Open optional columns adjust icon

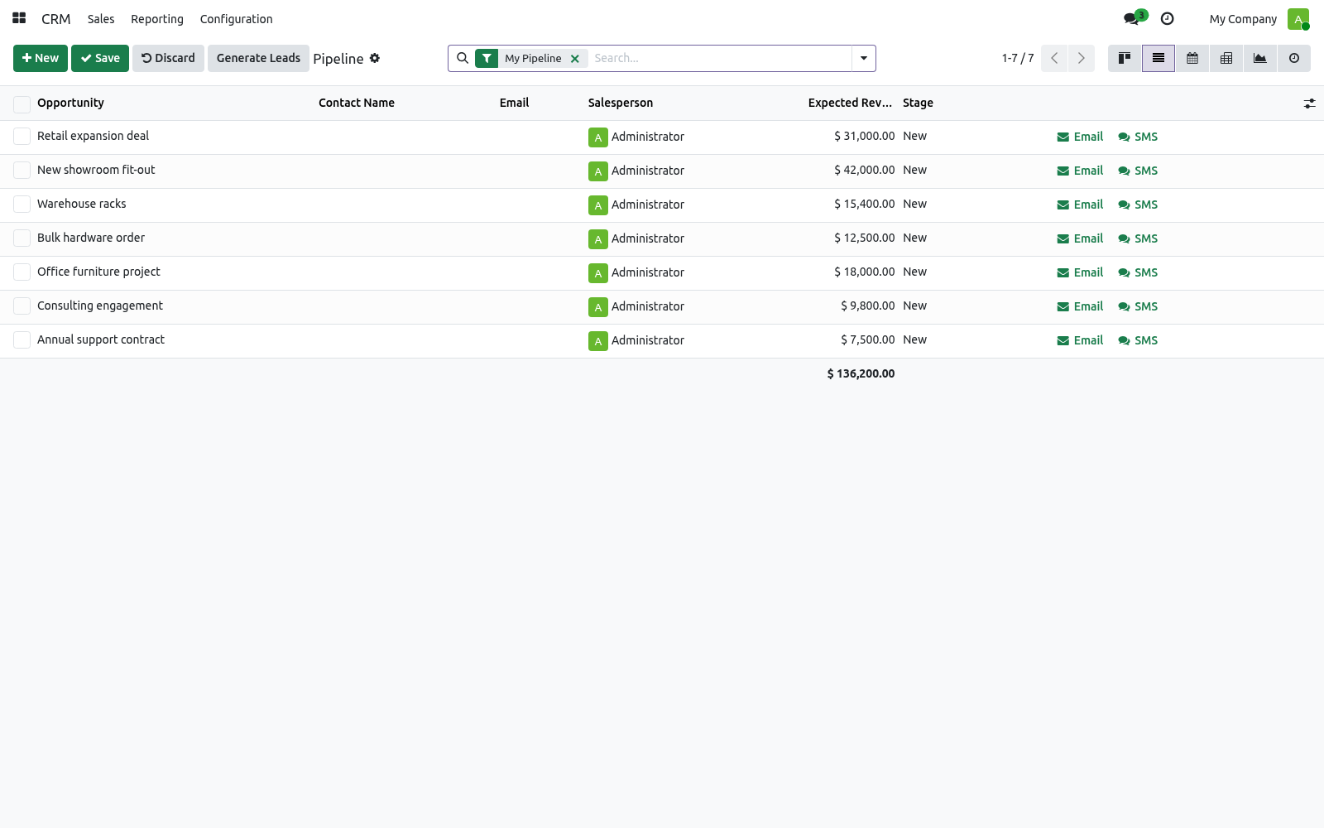click(1309, 103)
